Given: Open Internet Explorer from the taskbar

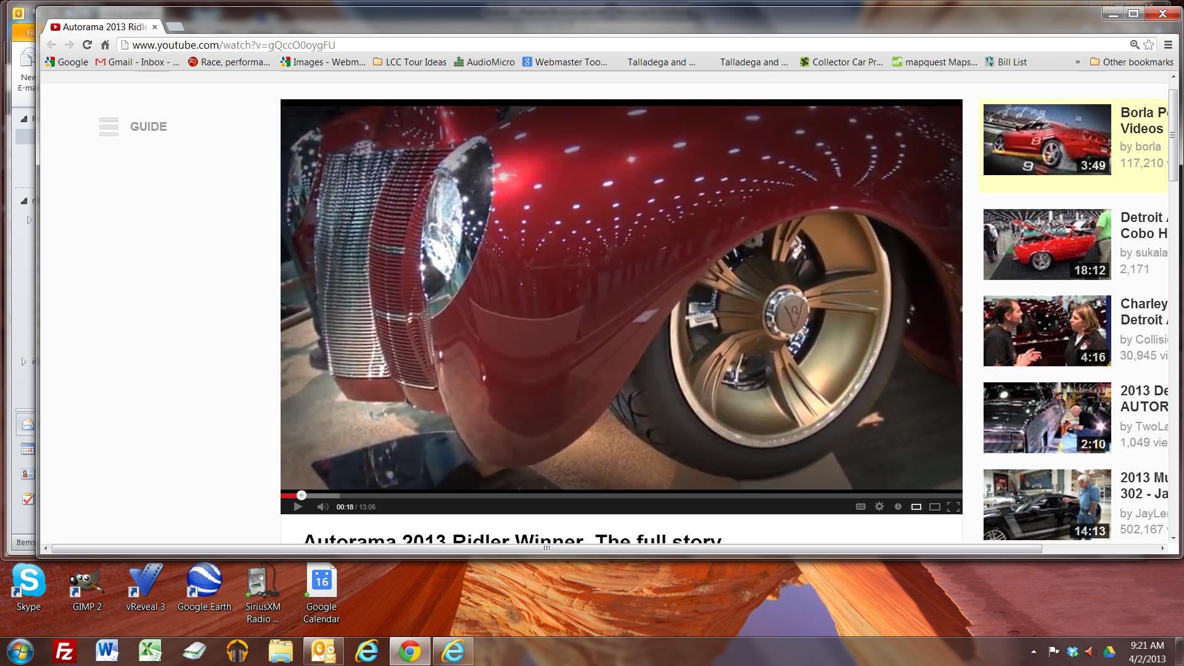Looking at the screenshot, I should click(367, 651).
